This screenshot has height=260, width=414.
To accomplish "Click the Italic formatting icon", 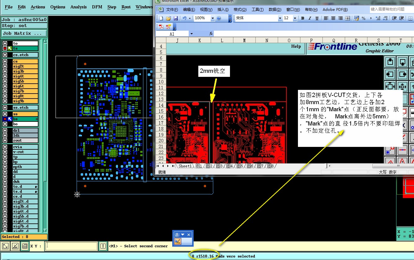I will 310,18.
